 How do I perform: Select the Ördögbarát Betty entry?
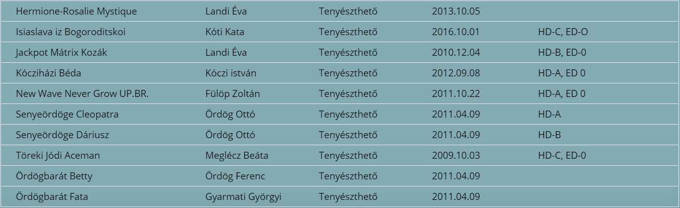(x=54, y=176)
